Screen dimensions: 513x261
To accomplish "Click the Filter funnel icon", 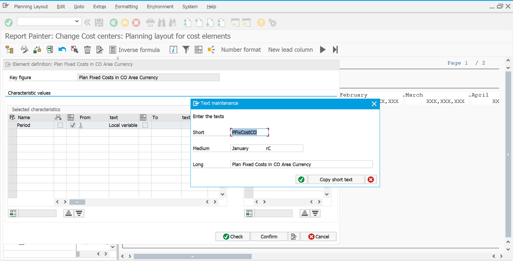I will point(186,50).
